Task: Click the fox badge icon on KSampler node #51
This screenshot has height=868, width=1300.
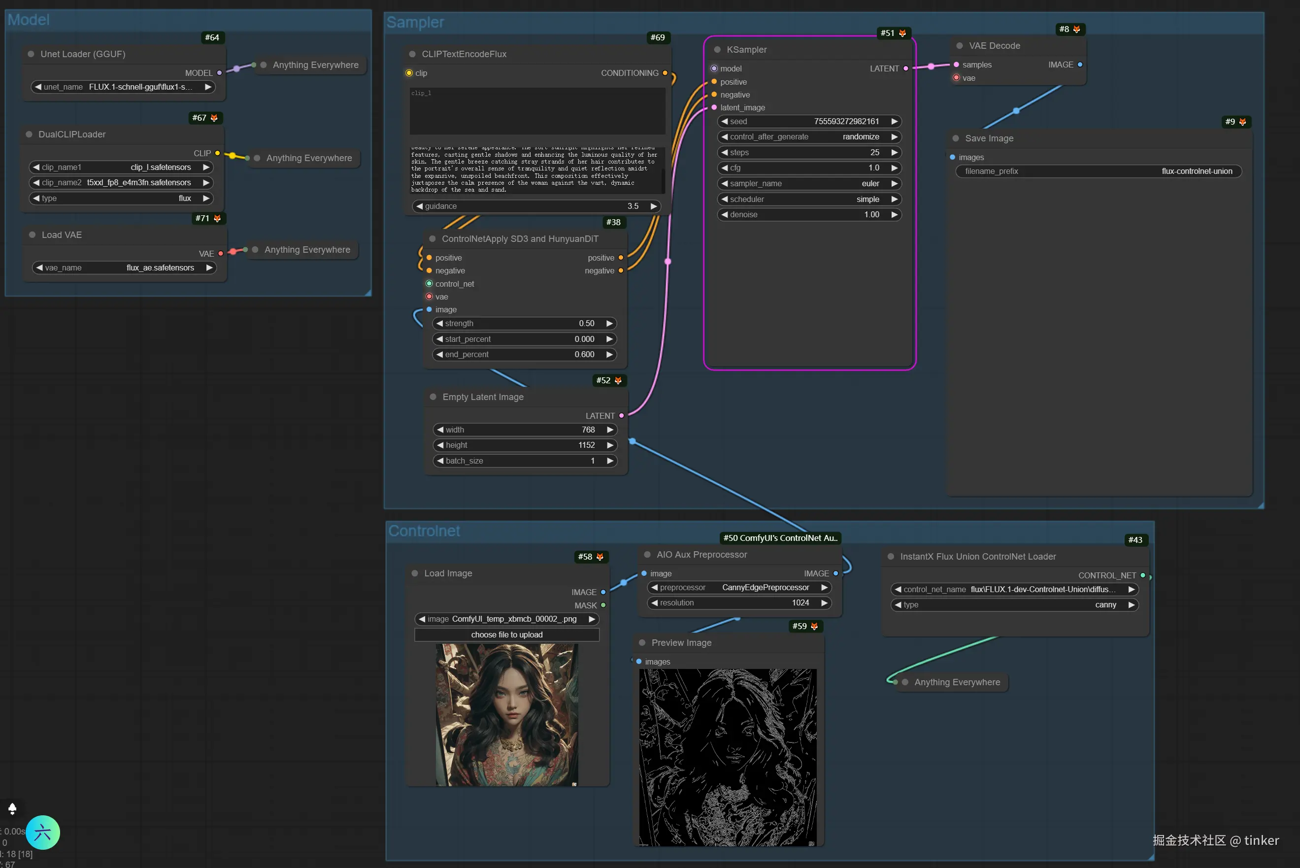Action: click(902, 33)
